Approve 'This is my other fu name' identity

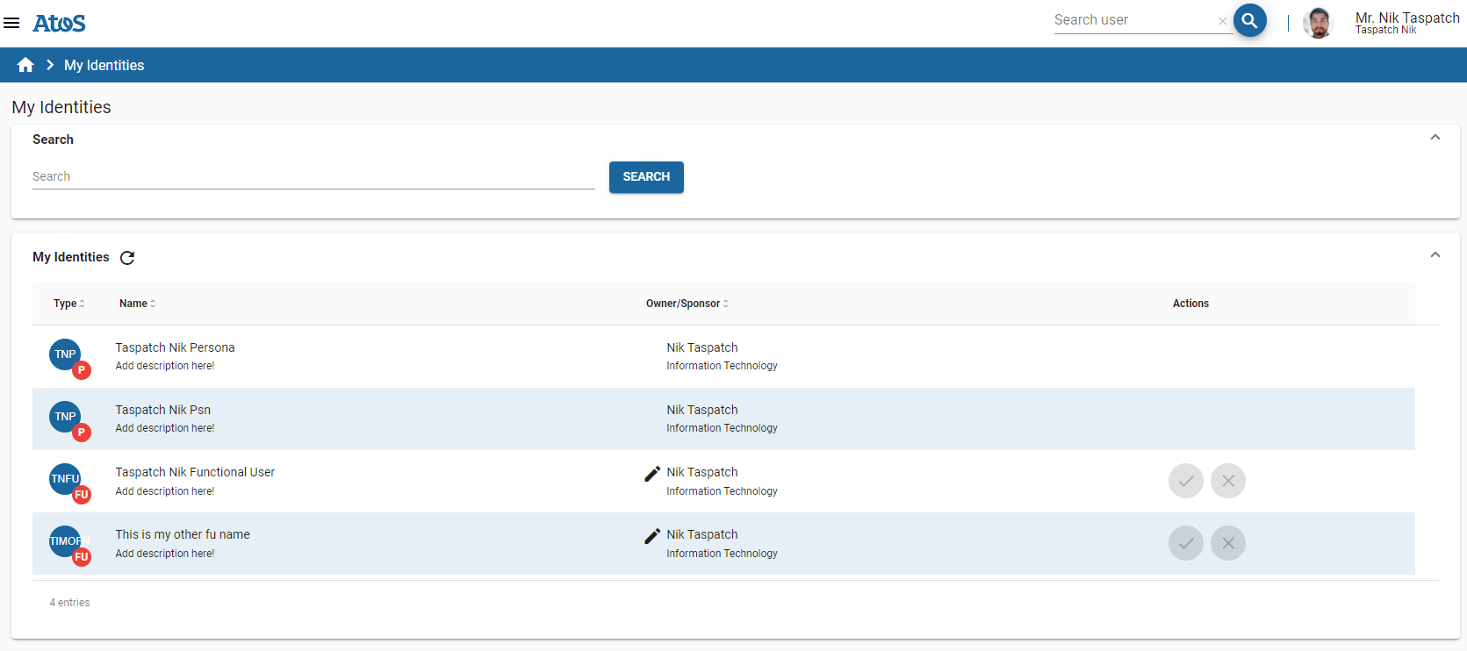[1185, 543]
